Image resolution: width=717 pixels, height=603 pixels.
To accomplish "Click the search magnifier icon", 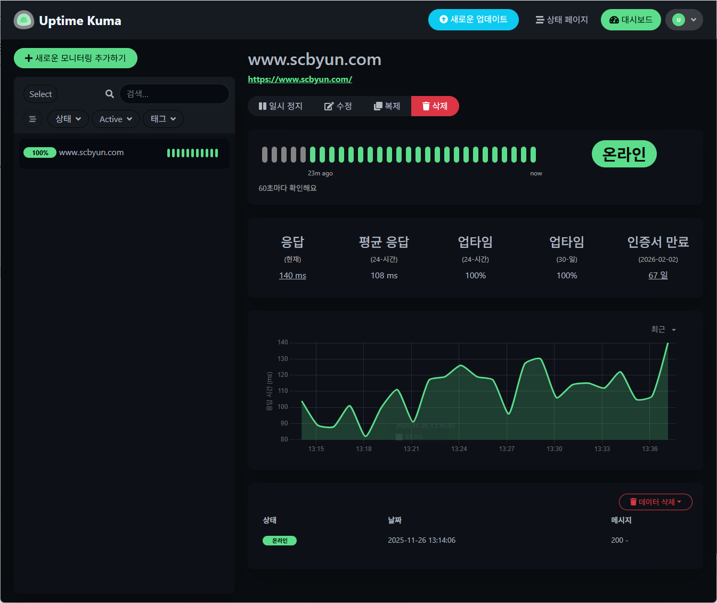I will click(x=110, y=94).
